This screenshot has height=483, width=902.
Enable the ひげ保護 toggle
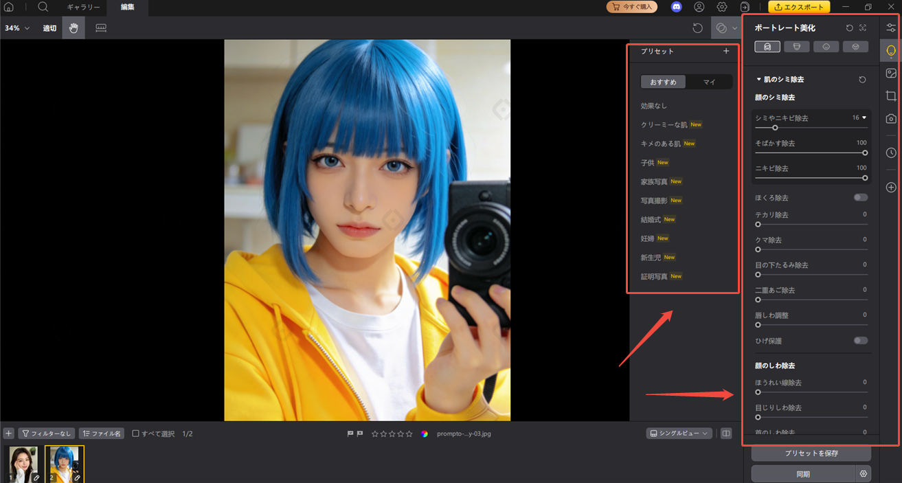pyautogui.click(x=860, y=339)
